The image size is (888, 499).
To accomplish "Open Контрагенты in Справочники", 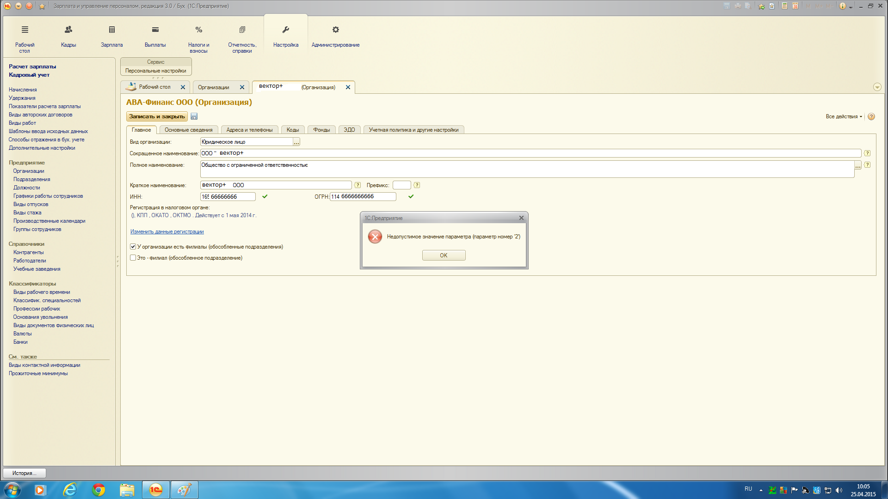I will (x=29, y=252).
